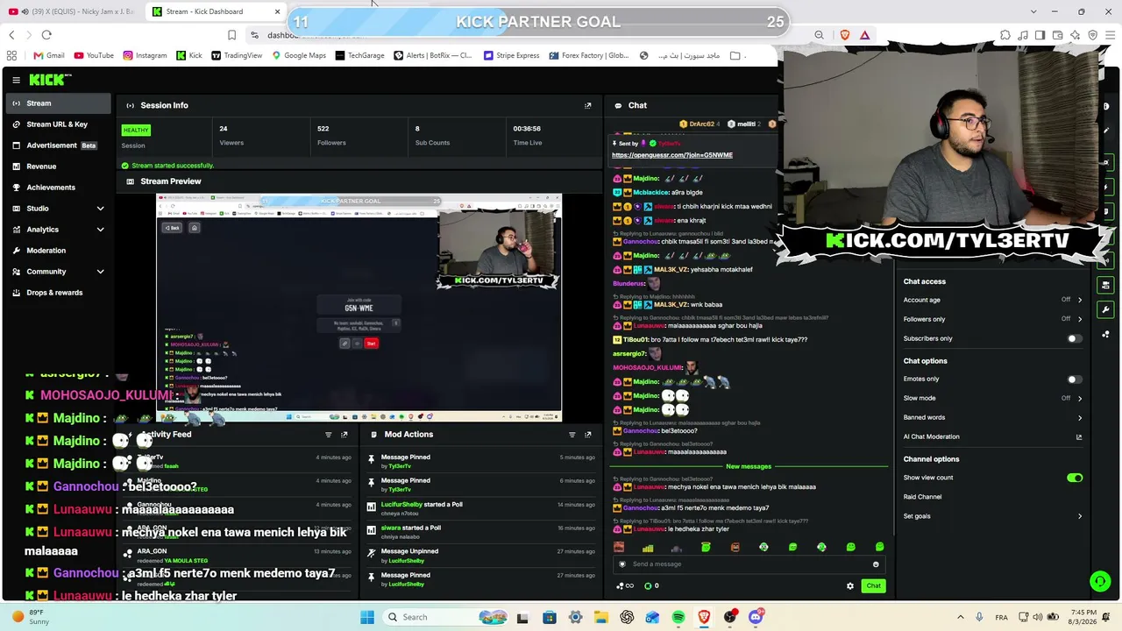1122x631 pixels.
Task: Open chat settings gear icon
Action: (849, 586)
